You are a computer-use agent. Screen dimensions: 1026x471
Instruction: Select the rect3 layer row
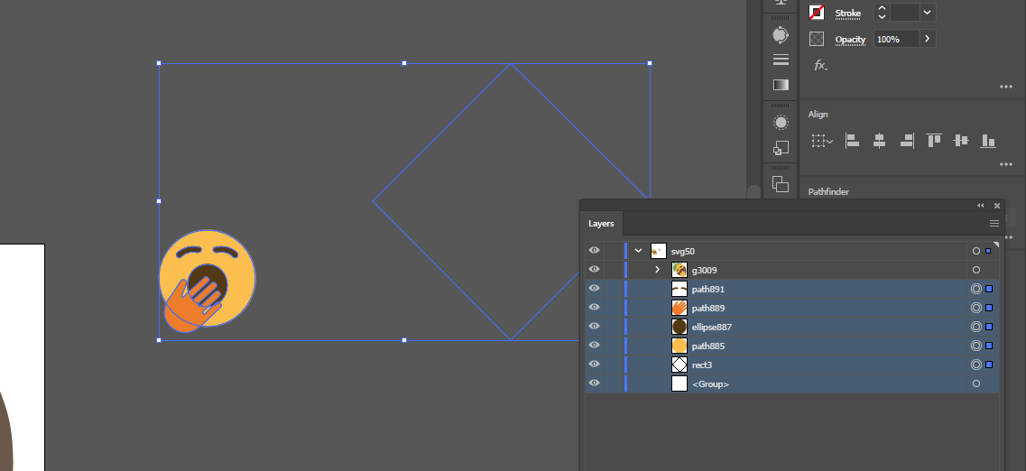pyautogui.click(x=791, y=365)
